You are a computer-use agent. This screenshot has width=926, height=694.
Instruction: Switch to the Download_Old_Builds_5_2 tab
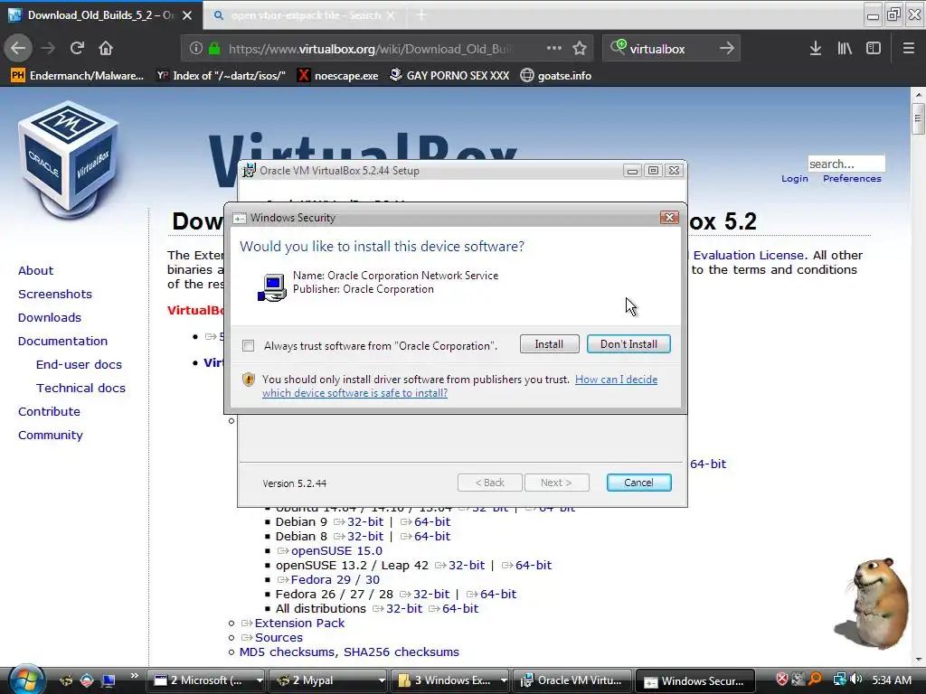point(101,15)
